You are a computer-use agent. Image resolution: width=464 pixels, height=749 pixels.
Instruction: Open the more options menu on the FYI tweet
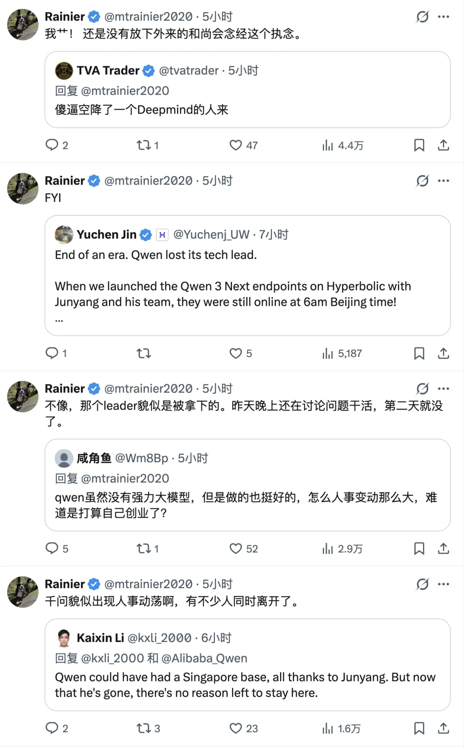coord(443,181)
